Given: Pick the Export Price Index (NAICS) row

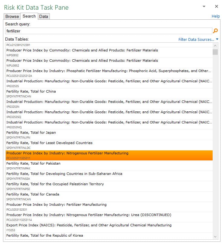Looking at the screenshot, I should tap(109, 227).
